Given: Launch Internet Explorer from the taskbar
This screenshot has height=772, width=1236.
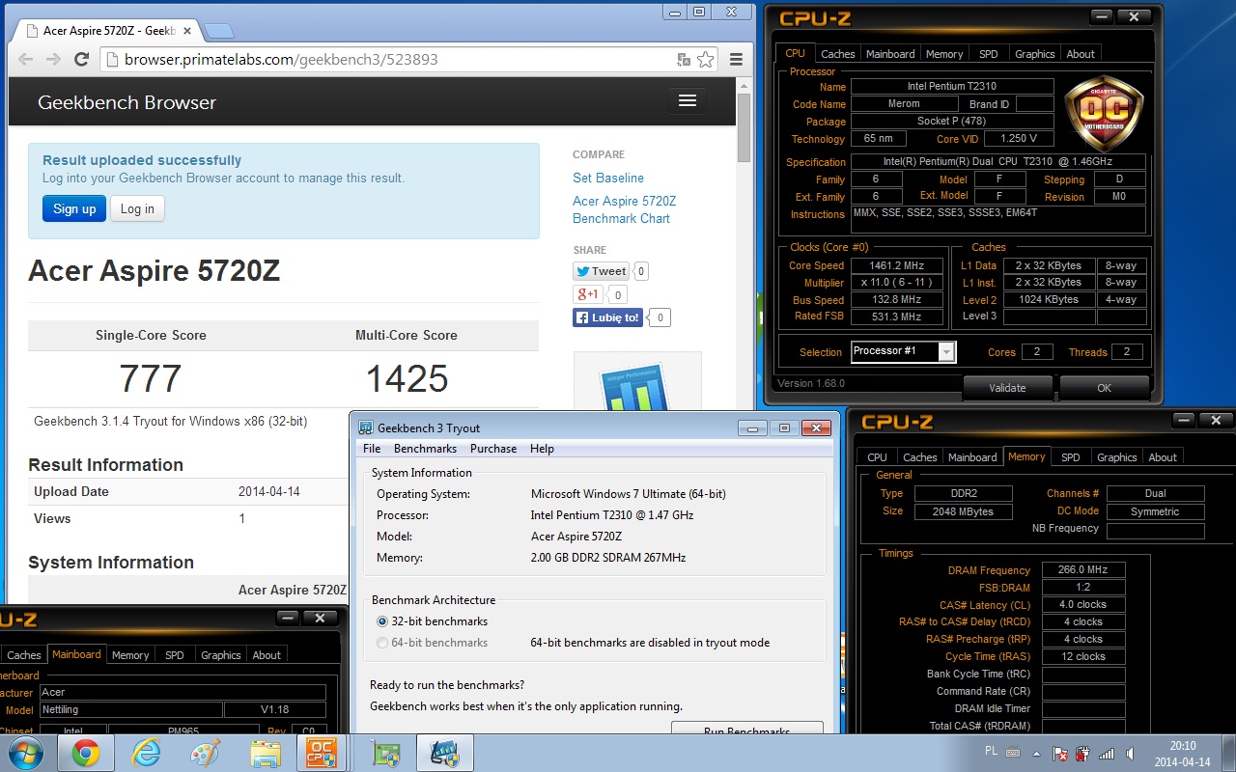Looking at the screenshot, I should tap(147, 753).
